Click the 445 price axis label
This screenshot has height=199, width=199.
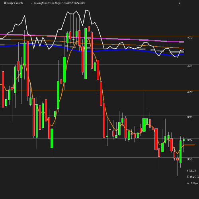[189, 66]
